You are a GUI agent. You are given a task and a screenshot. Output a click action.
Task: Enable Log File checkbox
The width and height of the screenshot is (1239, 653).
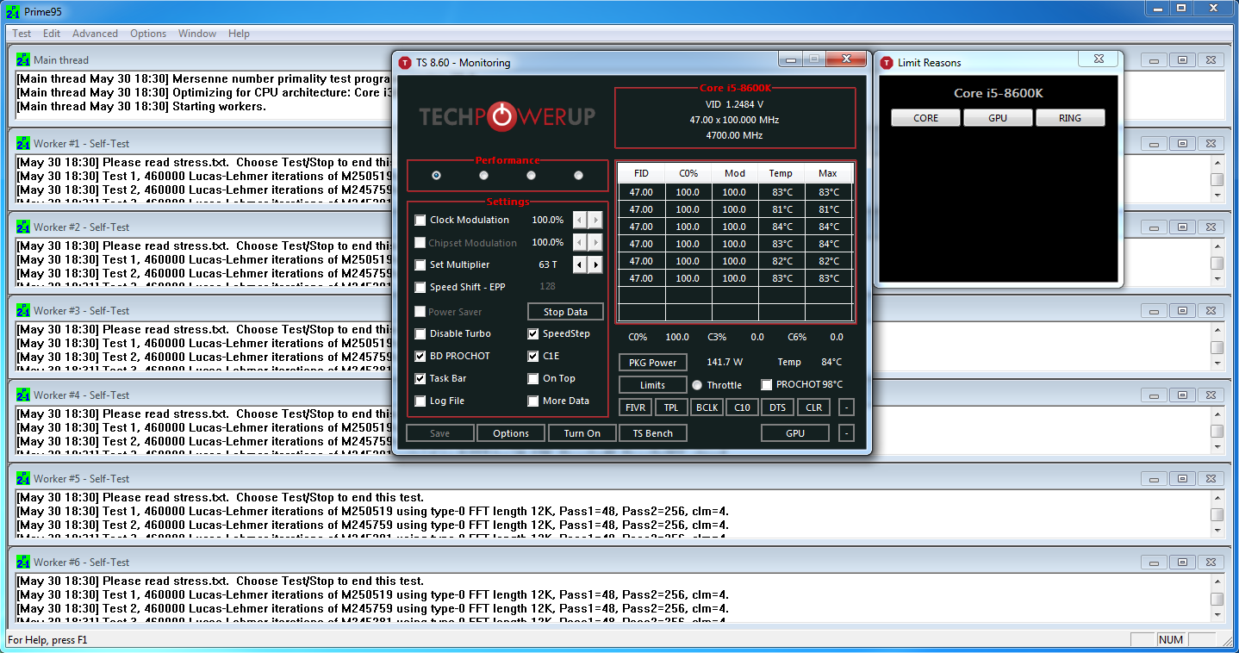[x=420, y=401]
